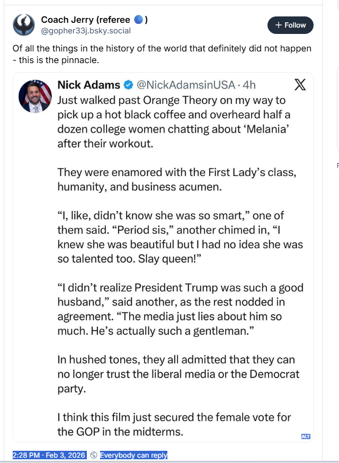Click the ALT badge on the quoted post
Viewport: 339px width, 463px height.
tap(305, 436)
